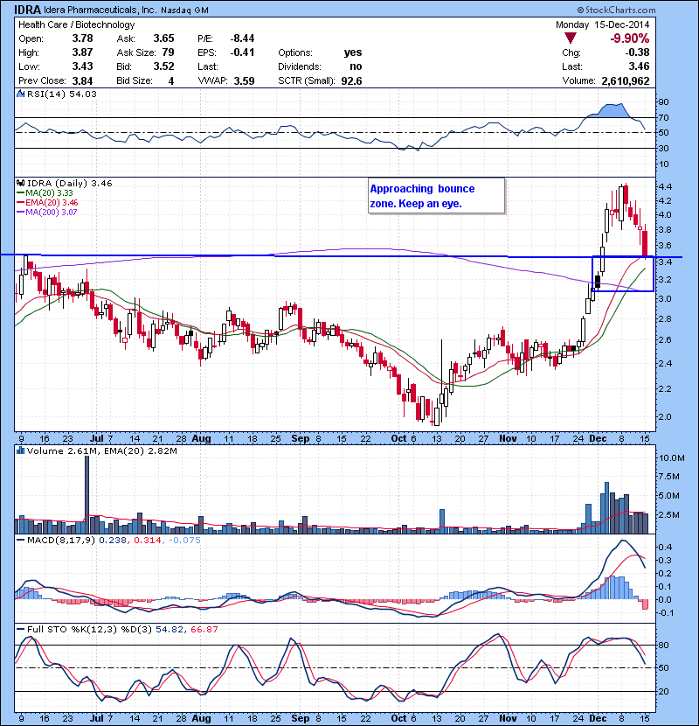Click the 0.4 tick on the MACD axis
The width and height of the screenshot is (699, 726).
click(665, 547)
